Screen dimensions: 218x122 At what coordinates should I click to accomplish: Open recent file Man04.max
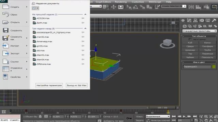pos(43,60)
